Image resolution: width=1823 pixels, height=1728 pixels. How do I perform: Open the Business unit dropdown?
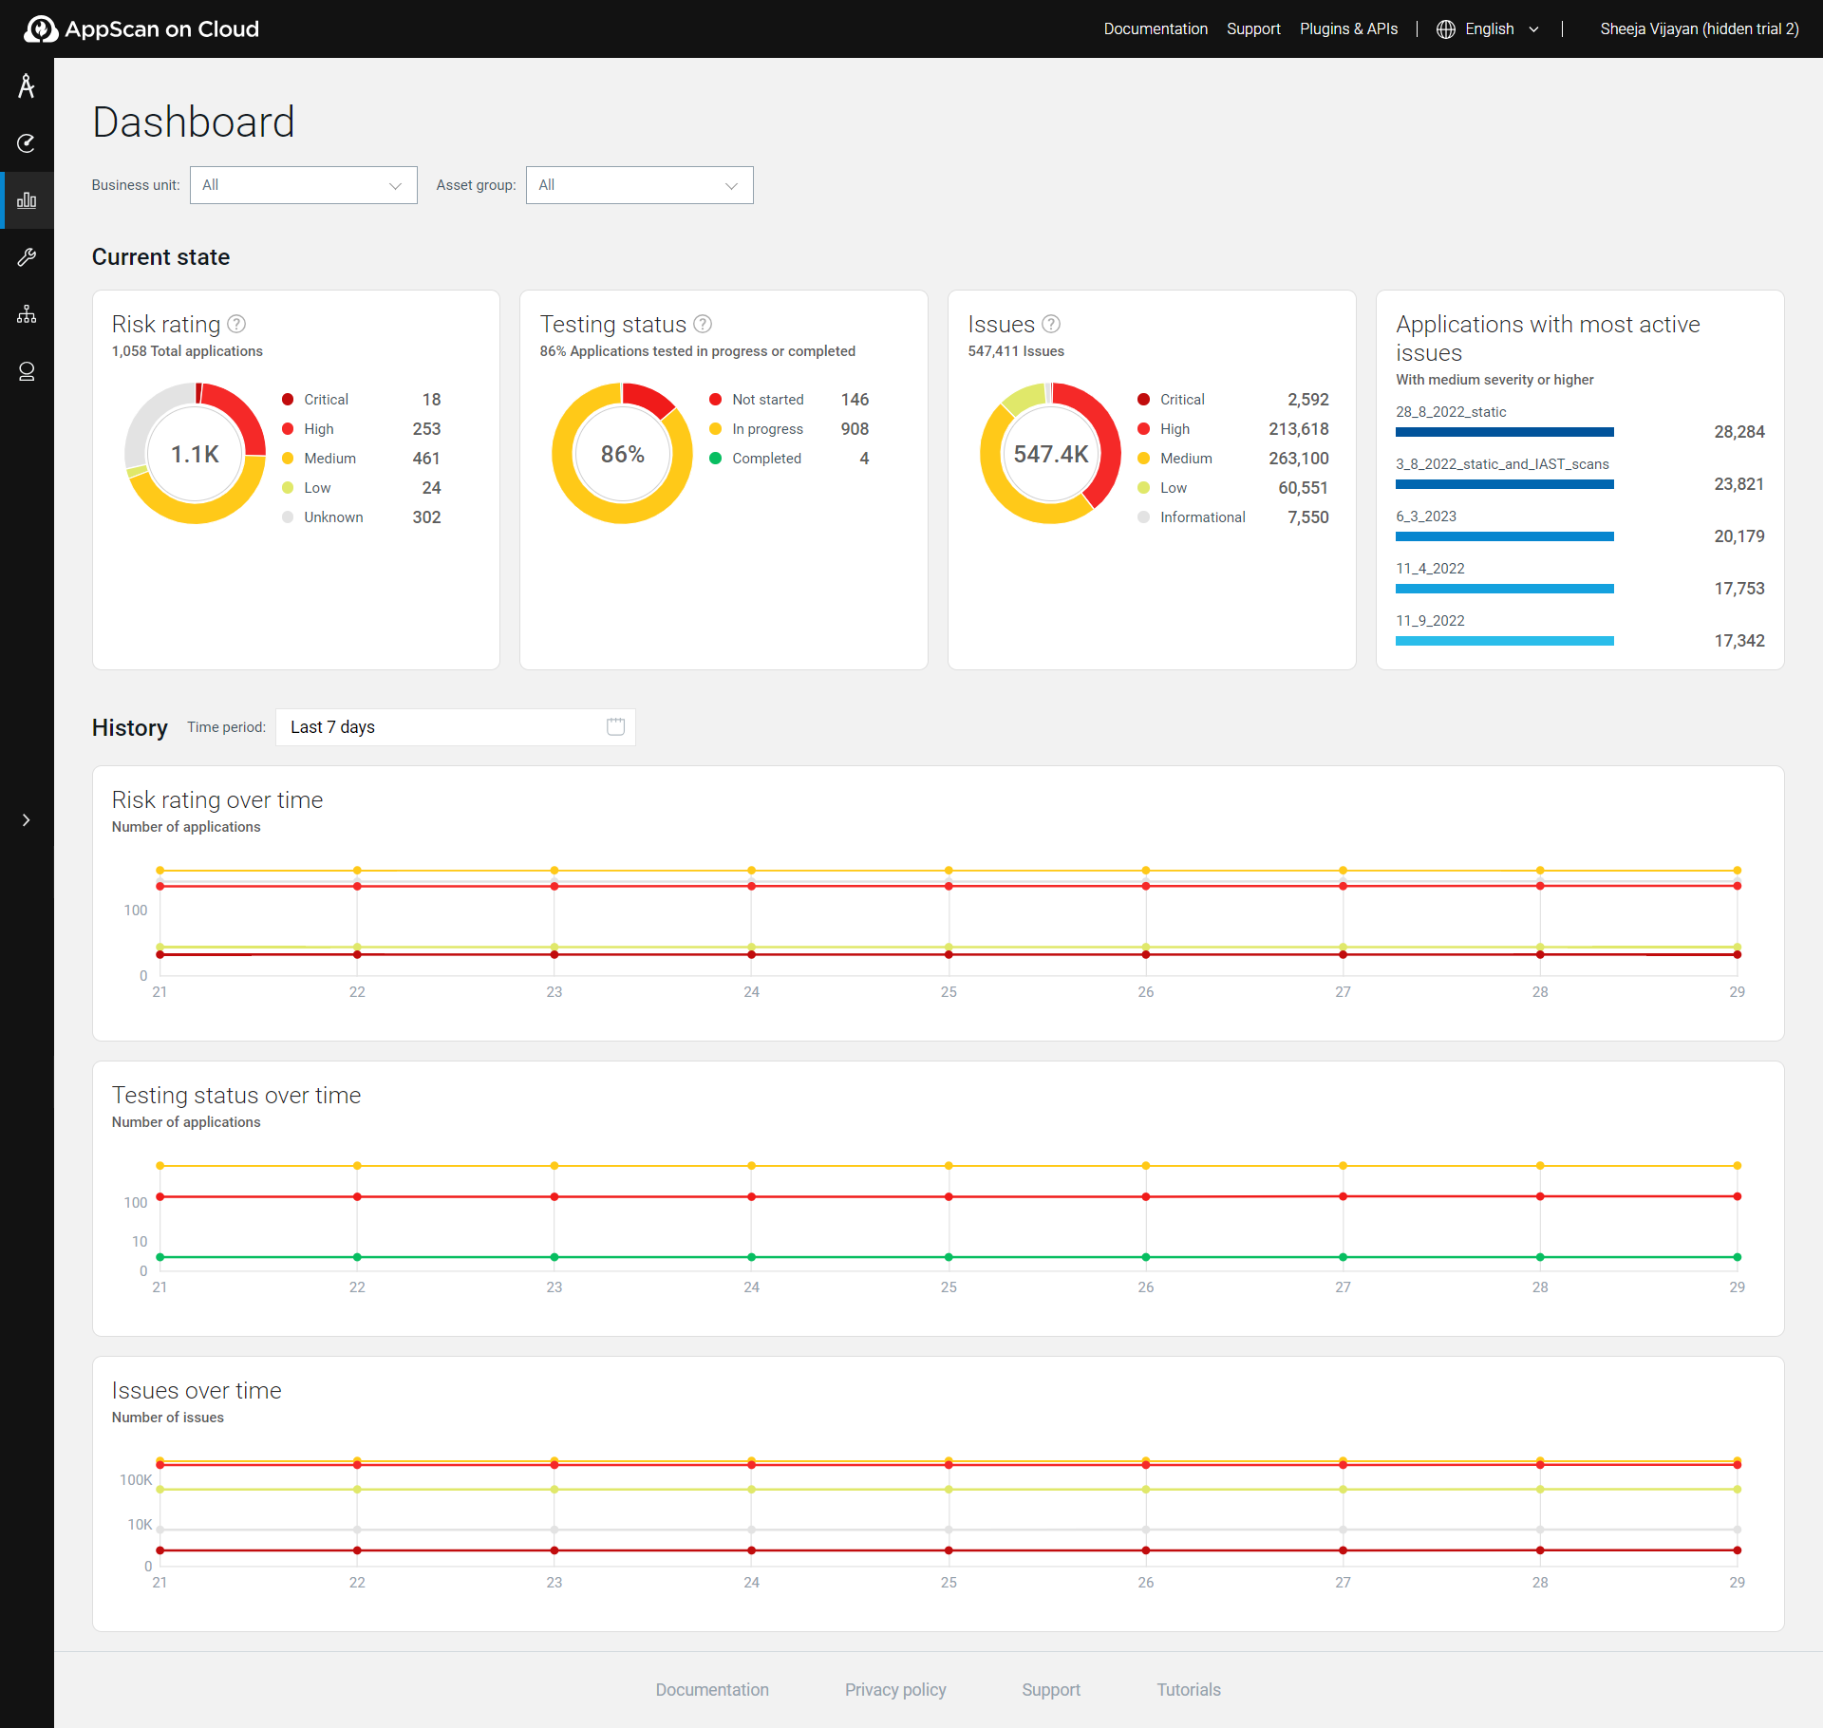pyautogui.click(x=303, y=185)
